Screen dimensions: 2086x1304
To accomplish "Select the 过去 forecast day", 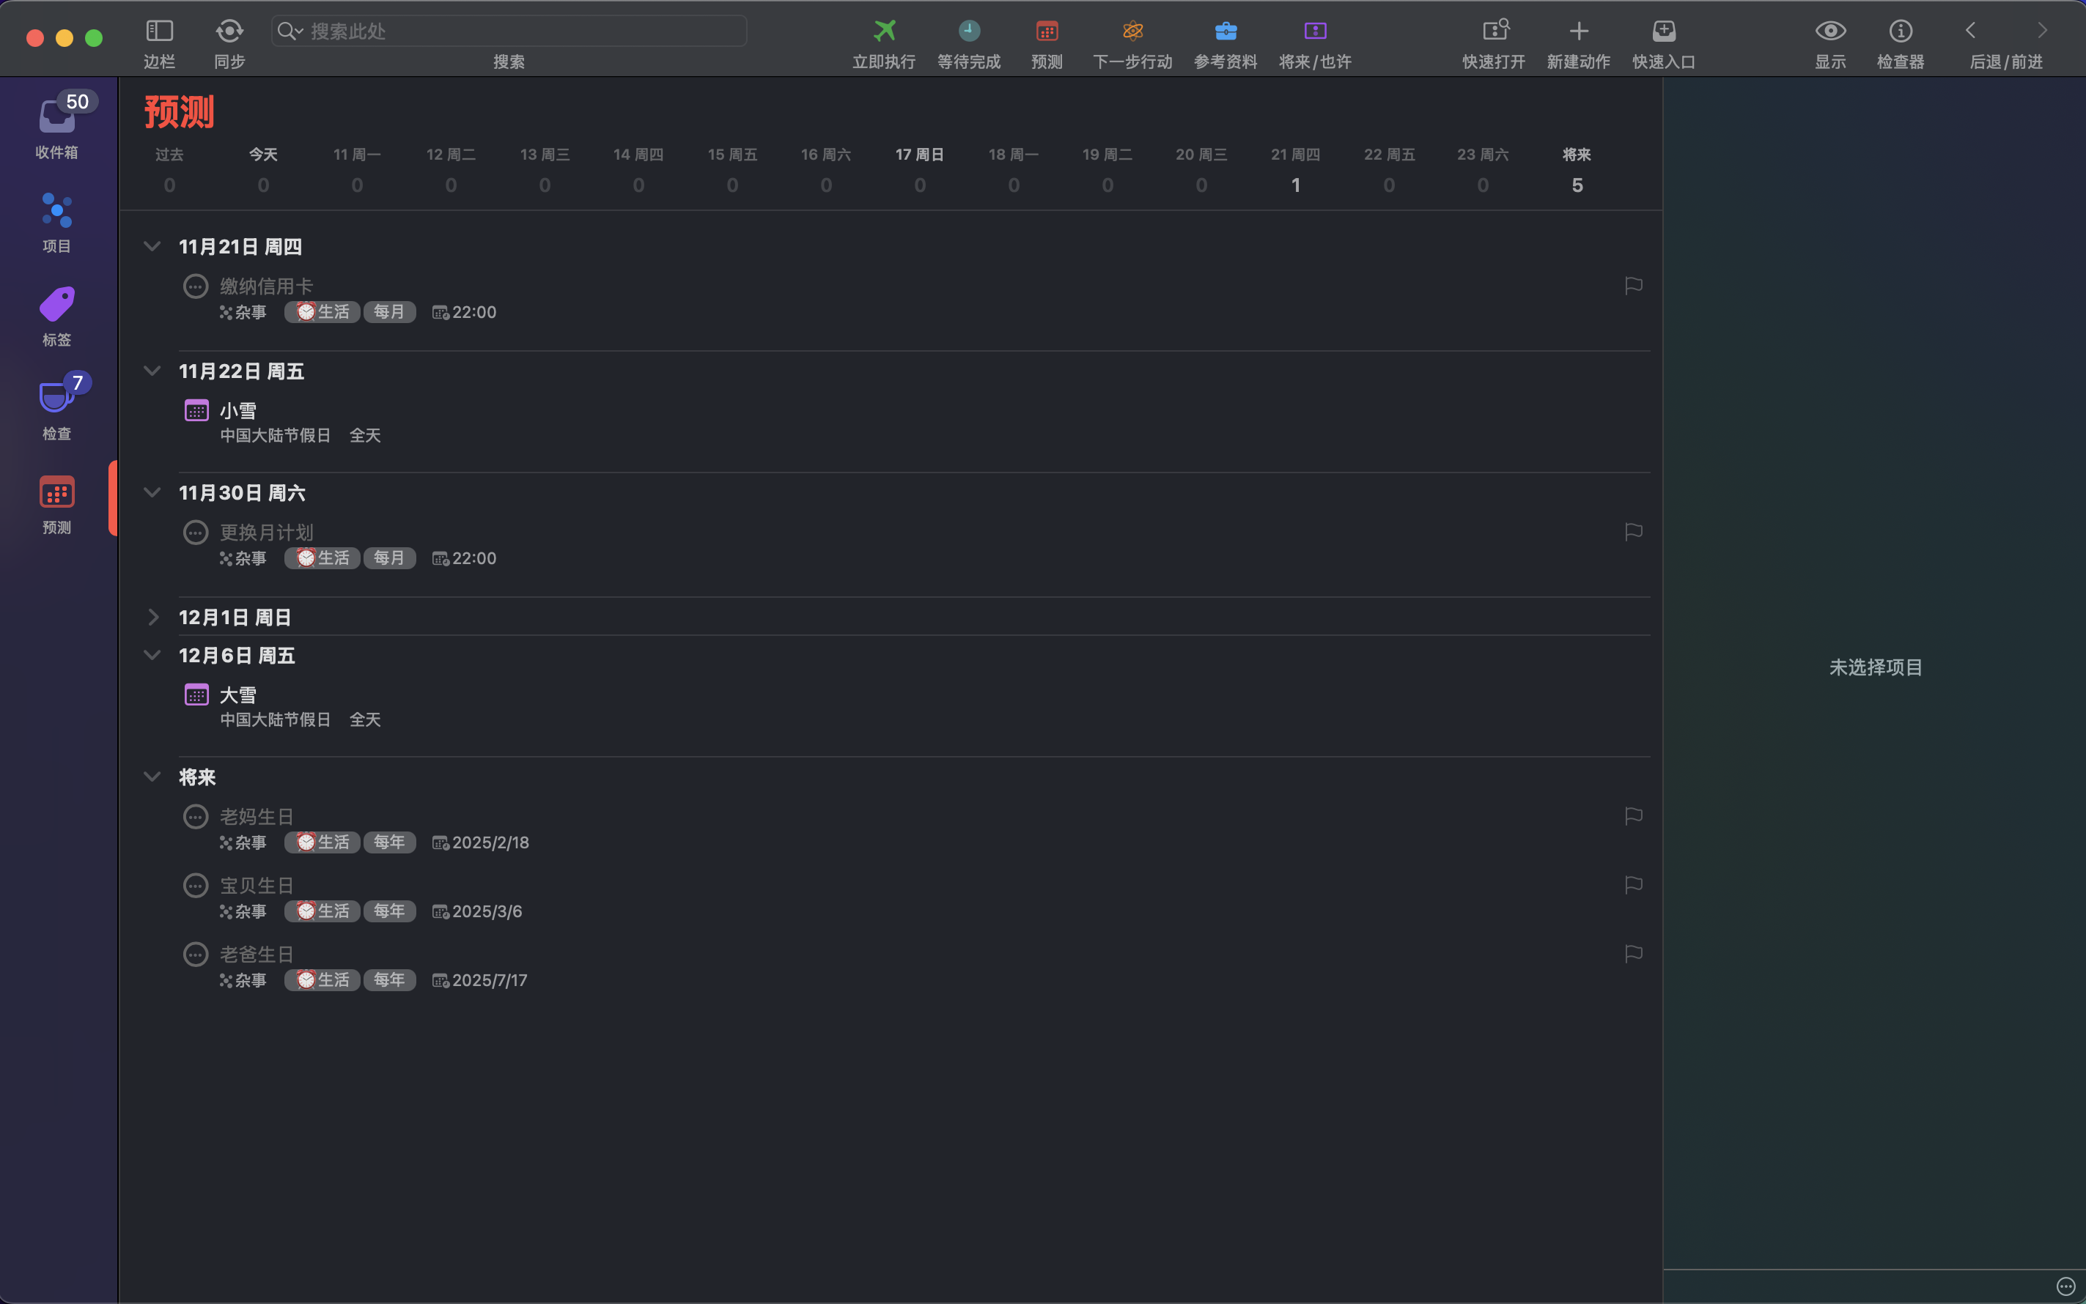I will click(x=169, y=170).
